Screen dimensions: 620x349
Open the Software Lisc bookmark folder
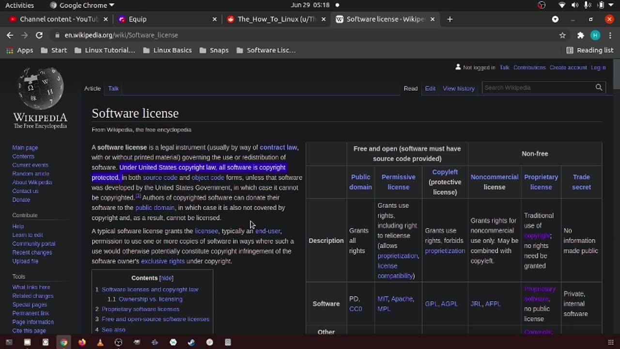pos(265,50)
